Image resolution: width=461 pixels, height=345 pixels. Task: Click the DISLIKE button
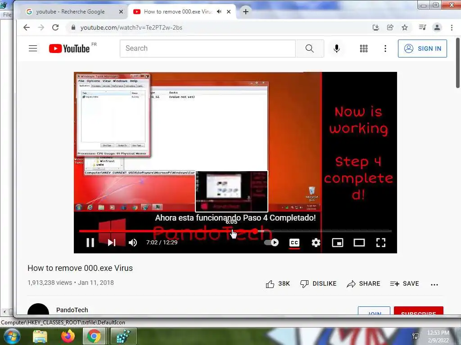pyautogui.click(x=318, y=284)
